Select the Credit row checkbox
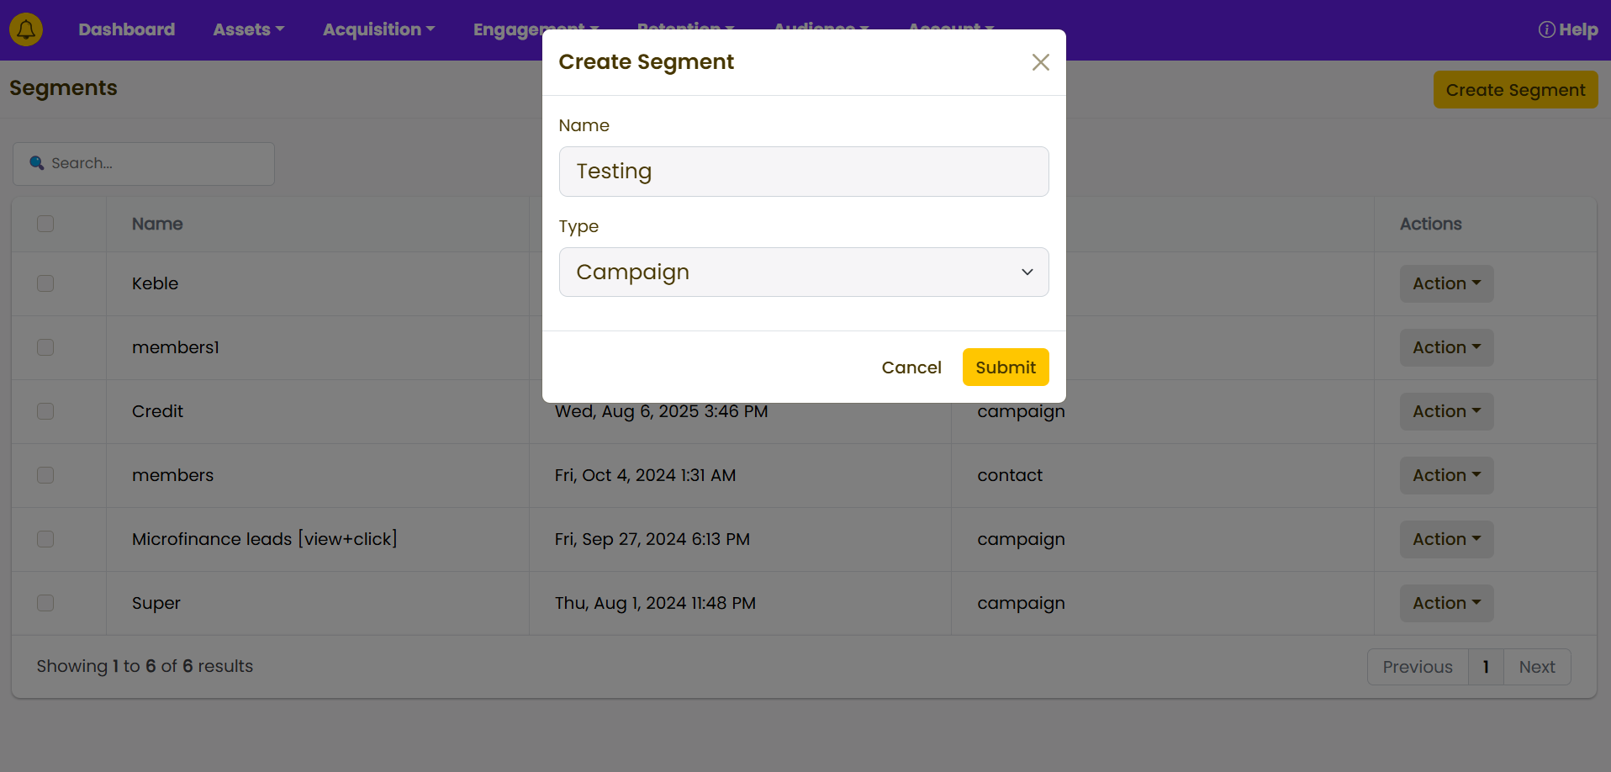The height and width of the screenshot is (772, 1611). (45, 411)
